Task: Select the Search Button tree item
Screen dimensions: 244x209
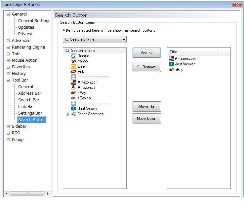Action: (x=32, y=120)
